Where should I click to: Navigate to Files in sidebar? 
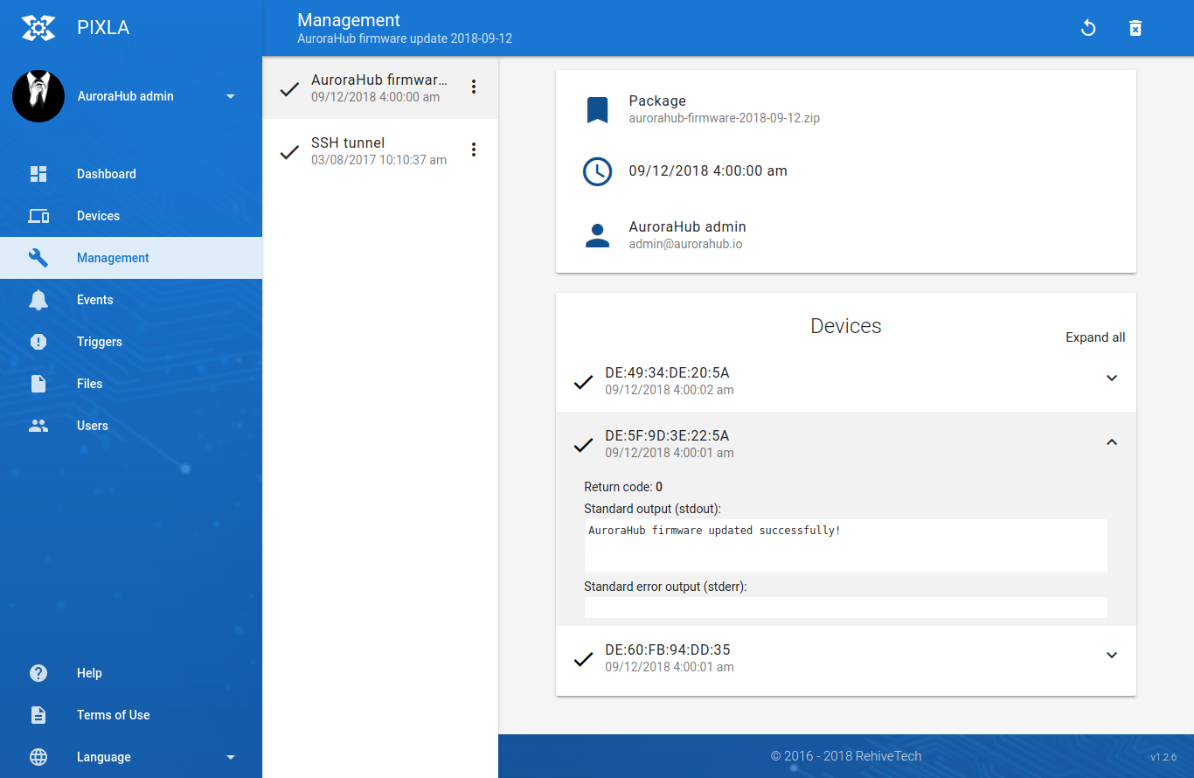tap(89, 384)
